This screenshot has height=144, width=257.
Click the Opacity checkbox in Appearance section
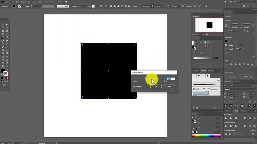226,49
